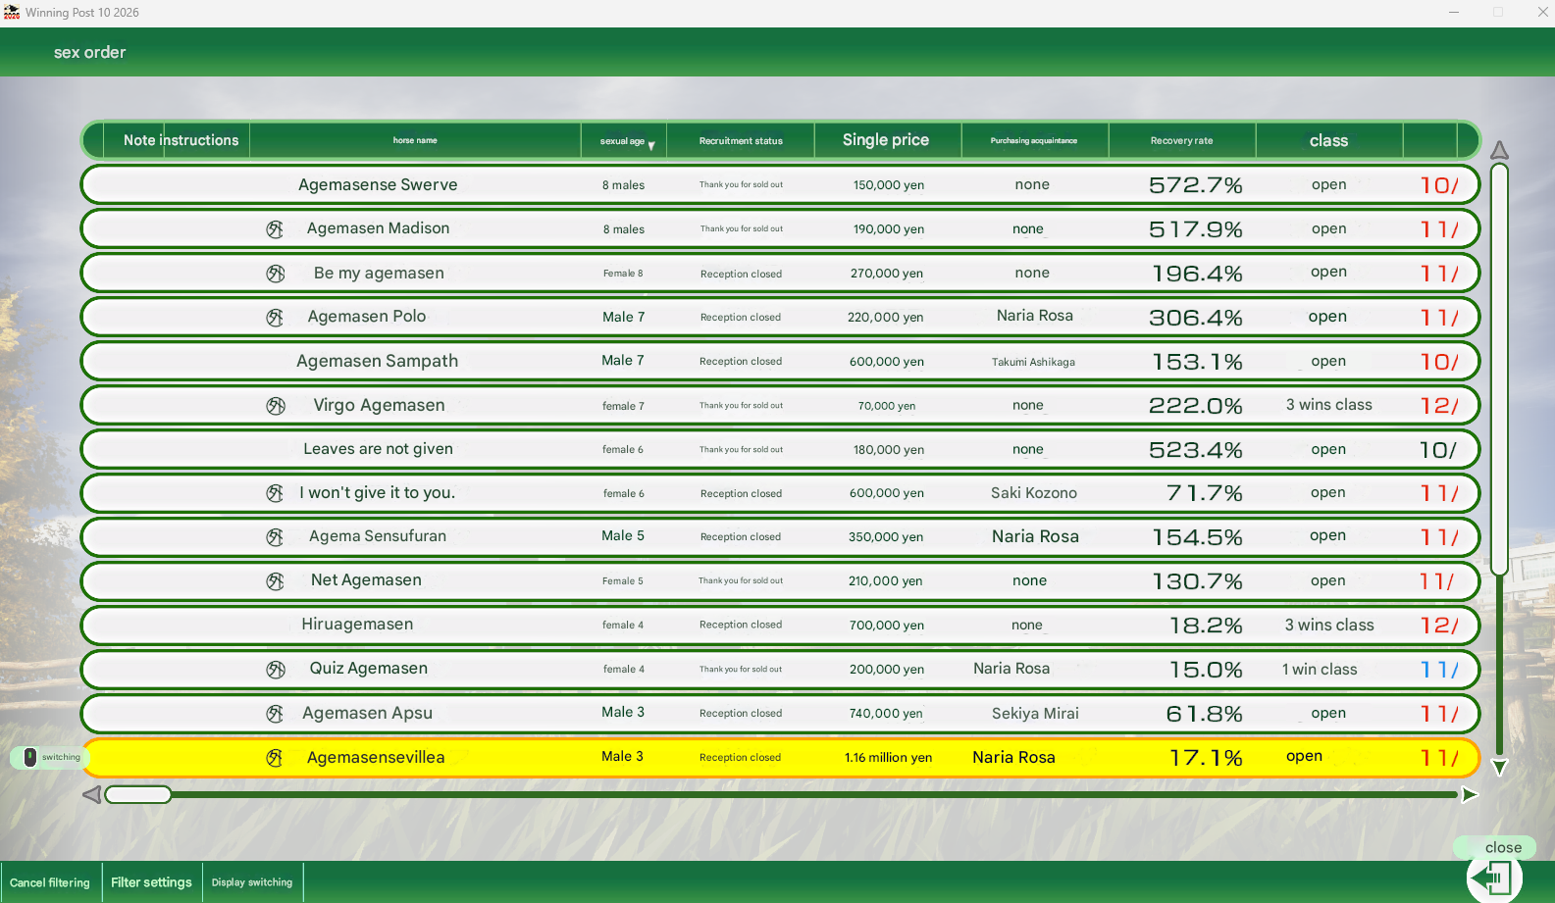This screenshot has width=1555, height=903.
Task: Click the list scroll-up arrow
Action: (1499, 150)
